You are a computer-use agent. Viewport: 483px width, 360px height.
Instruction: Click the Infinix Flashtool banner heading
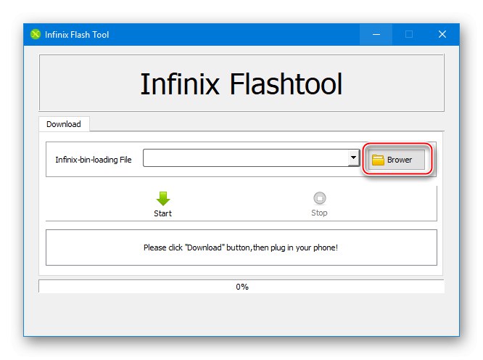[x=241, y=83]
